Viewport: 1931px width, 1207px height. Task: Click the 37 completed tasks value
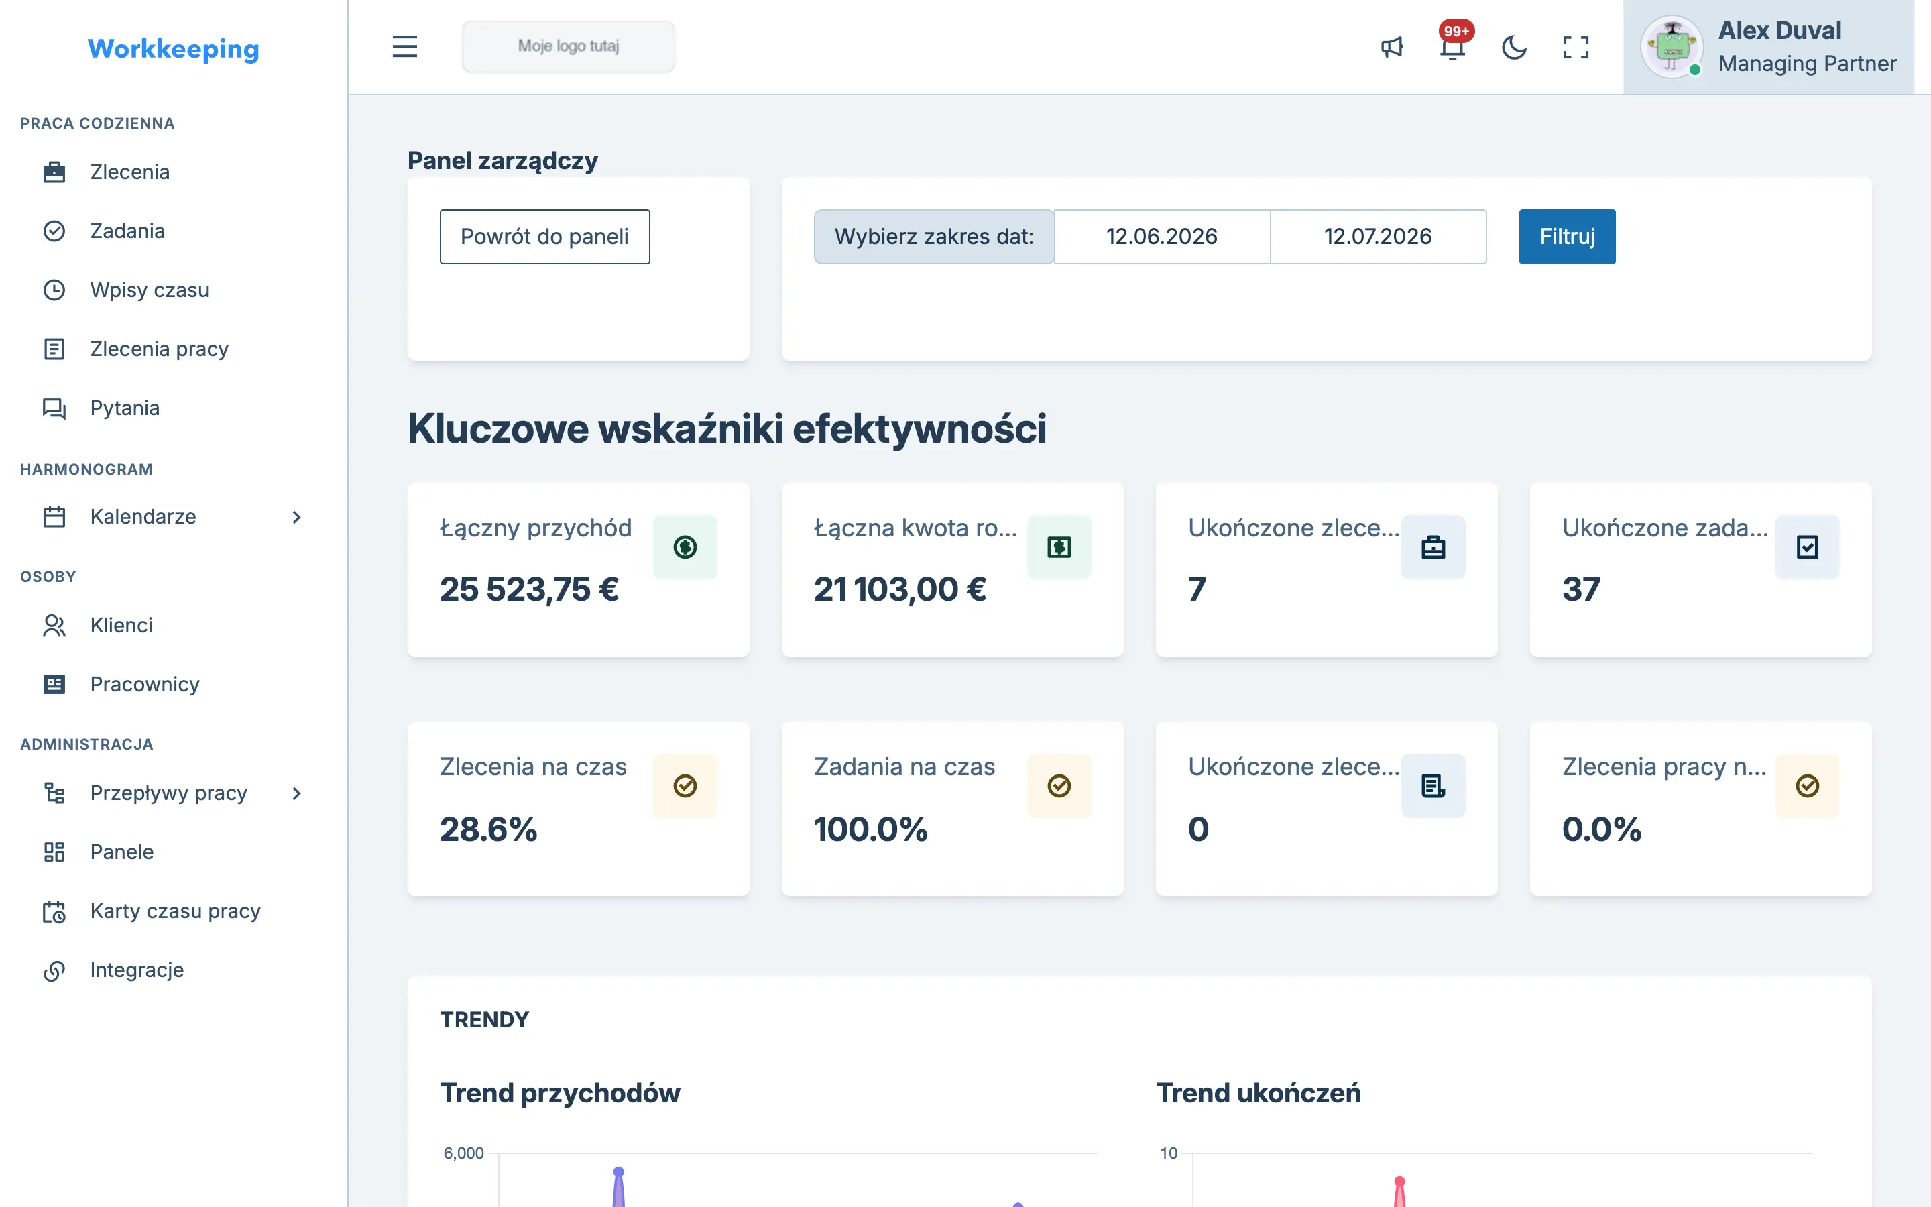pos(1581,589)
